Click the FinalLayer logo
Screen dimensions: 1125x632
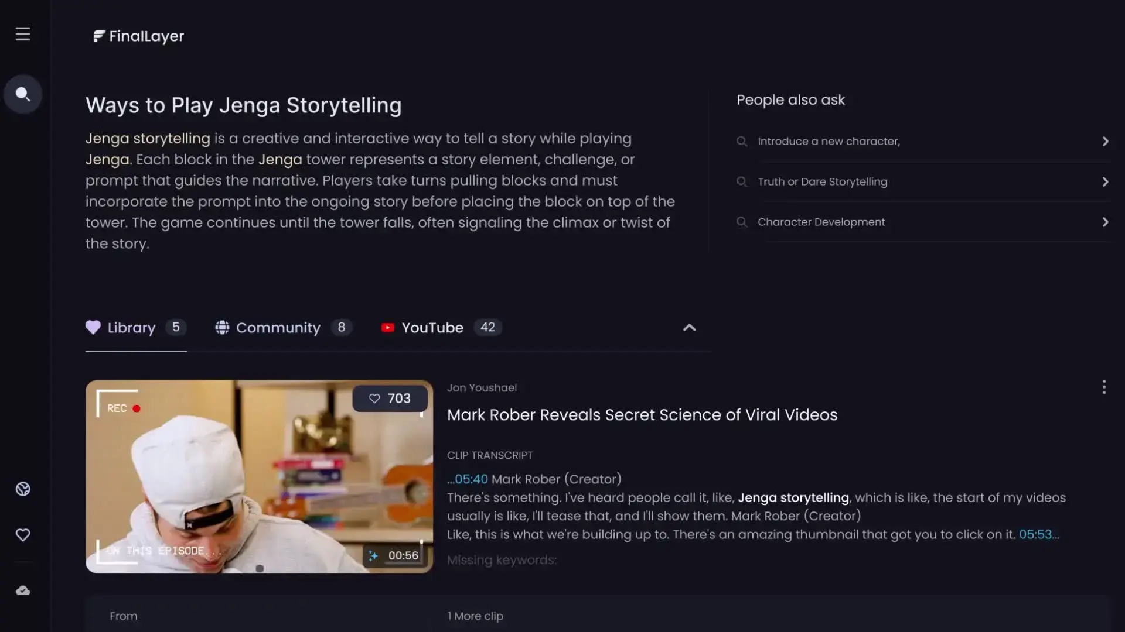point(139,36)
